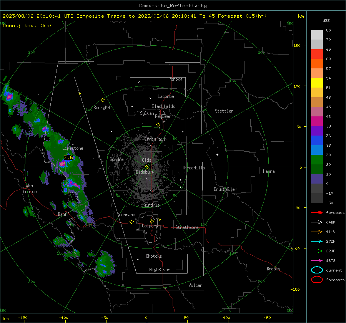
Task: Click the red forecast arrow in legend
Action: pos(317,212)
